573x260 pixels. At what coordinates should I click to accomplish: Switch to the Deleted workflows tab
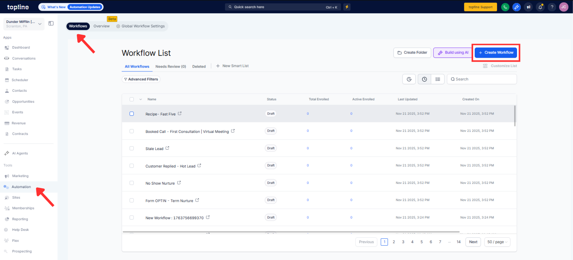pos(199,67)
